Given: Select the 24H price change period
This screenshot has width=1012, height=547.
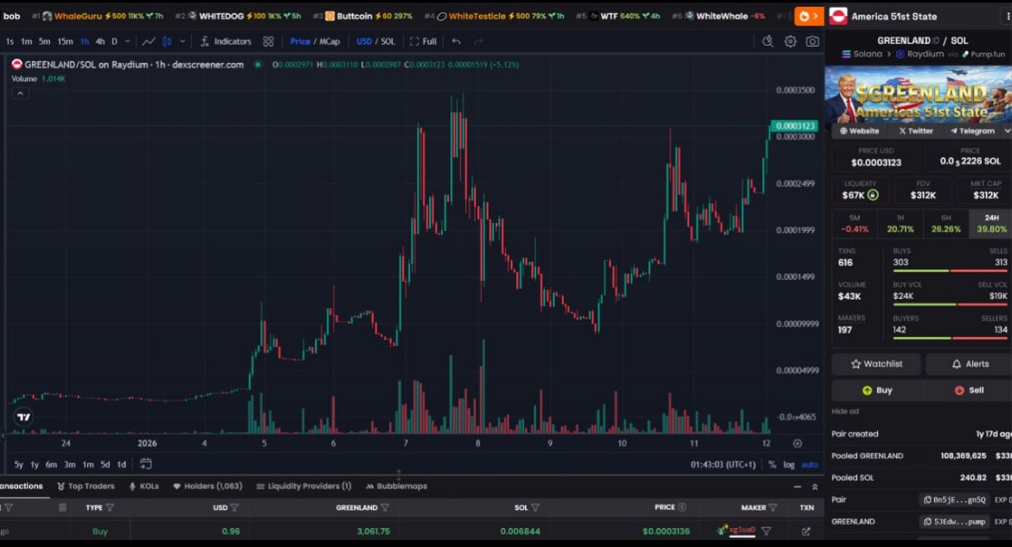Looking at the screenshot, I should pyautogui.click(x=991, y=223).
